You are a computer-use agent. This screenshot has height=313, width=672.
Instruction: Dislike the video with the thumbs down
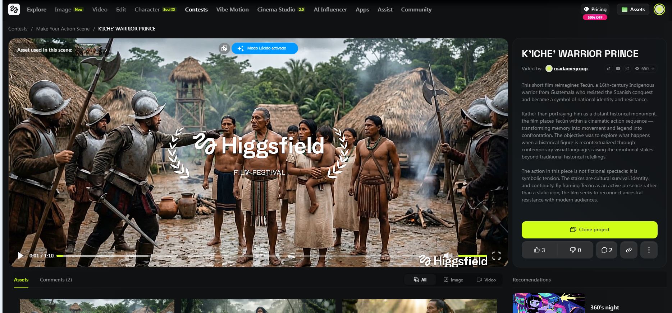(x=575, y=250)
